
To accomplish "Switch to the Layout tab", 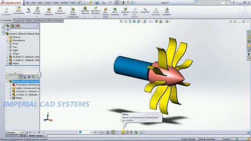I will tap(18, 20).
